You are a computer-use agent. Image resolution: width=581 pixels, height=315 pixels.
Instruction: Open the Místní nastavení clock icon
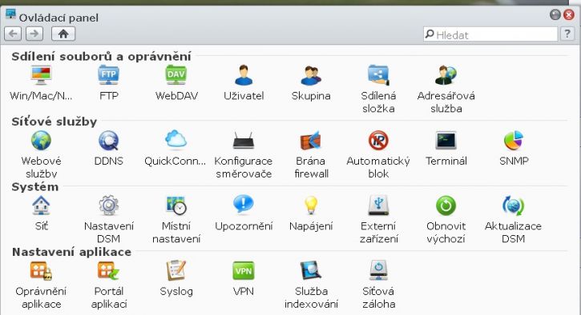[176, 205]
